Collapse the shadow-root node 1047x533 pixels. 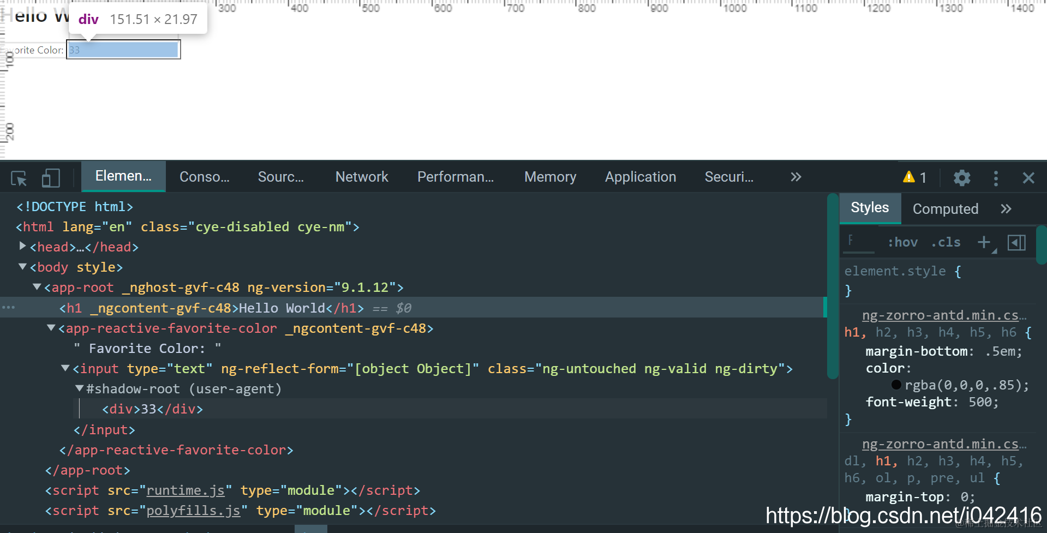(x=79, y=388)
